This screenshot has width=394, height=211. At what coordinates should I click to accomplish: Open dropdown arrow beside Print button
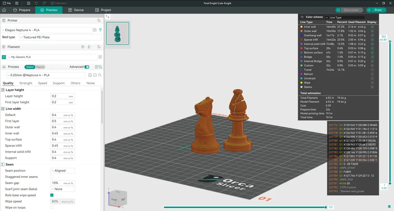click(x=369, y=10)
